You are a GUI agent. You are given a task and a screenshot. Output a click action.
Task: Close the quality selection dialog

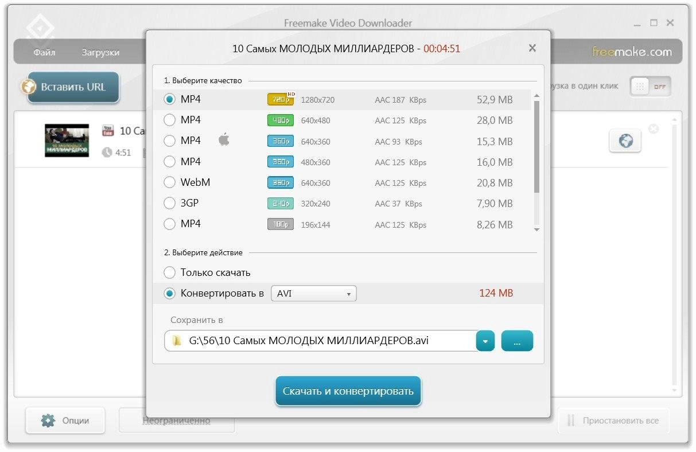[532, 48]
